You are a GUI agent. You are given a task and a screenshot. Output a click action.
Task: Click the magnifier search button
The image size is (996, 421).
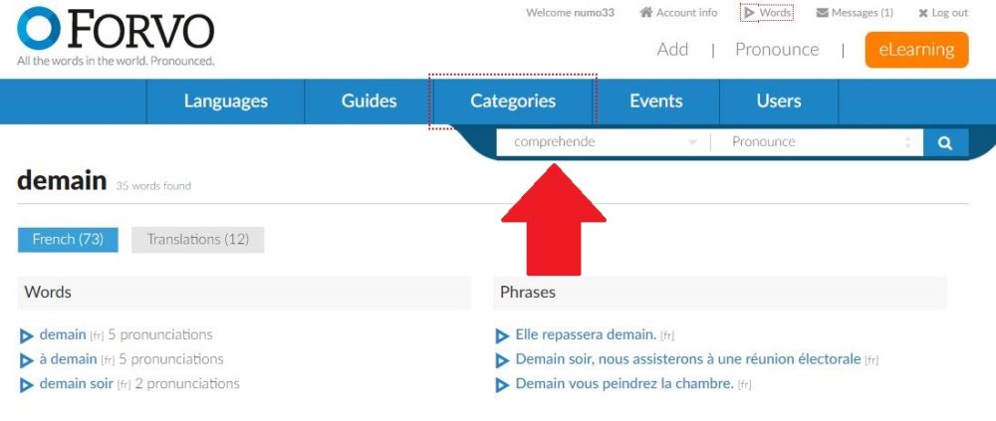point(945,142)
